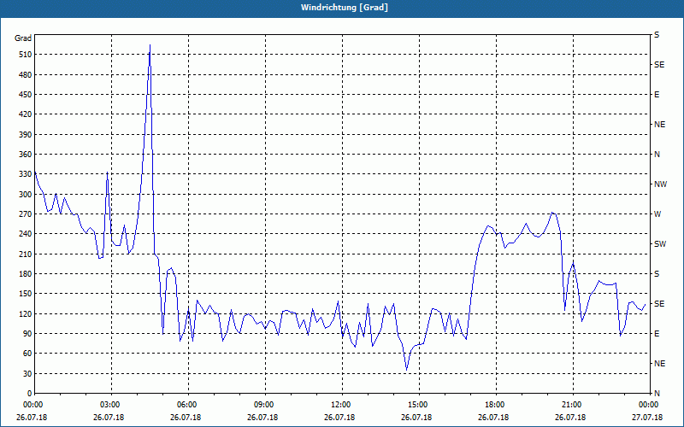Image resolution: width=684 pixels, height=427 pixels.
Task: Click the '12:00' time label
Action: [x=340, y=404]
